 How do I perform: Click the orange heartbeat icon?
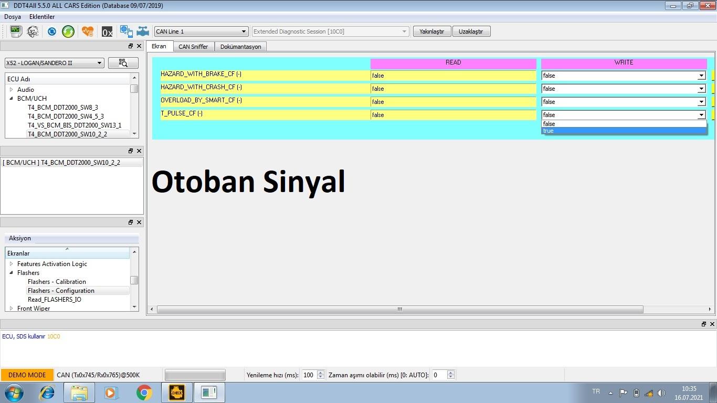click(x=88, y=31)
